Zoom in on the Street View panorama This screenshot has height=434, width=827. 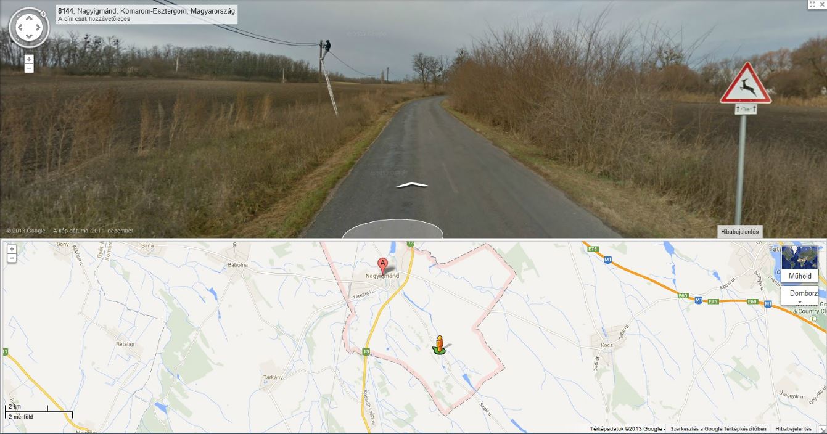pyautogui.click(x=29, y=59)
